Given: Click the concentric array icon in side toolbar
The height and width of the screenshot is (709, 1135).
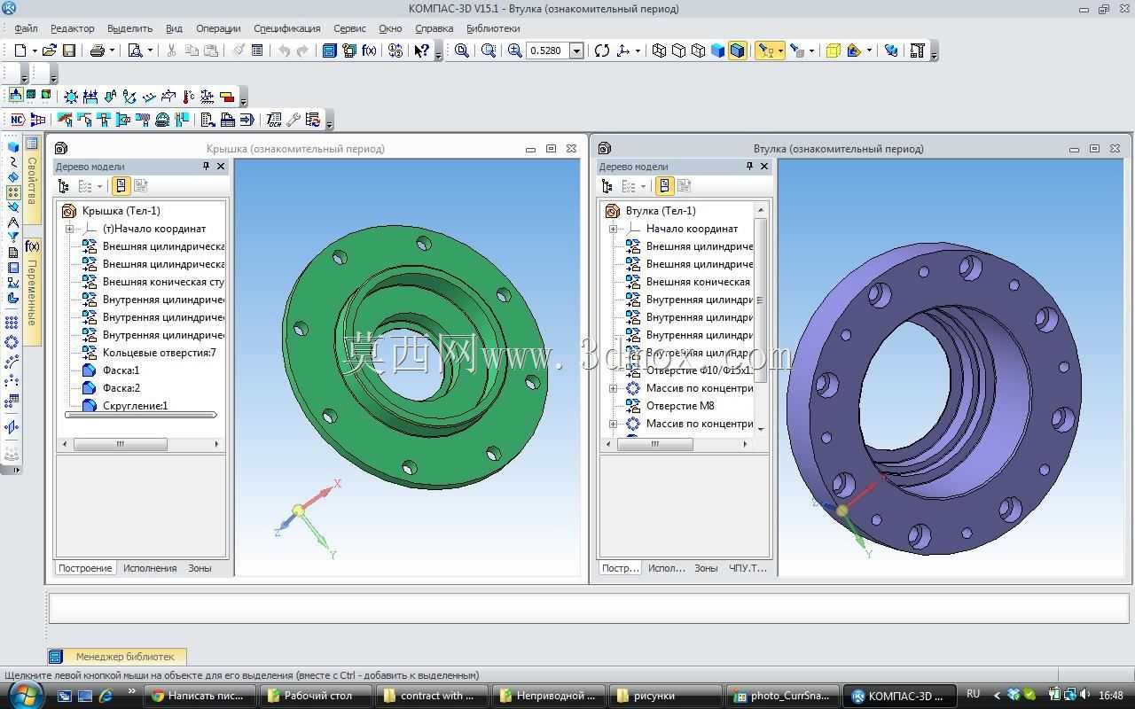Looking at the screenshot, I should pyautogui.click(x=12, y=343).
